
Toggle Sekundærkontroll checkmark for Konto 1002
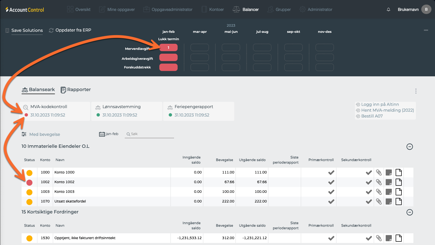point(369,182)
